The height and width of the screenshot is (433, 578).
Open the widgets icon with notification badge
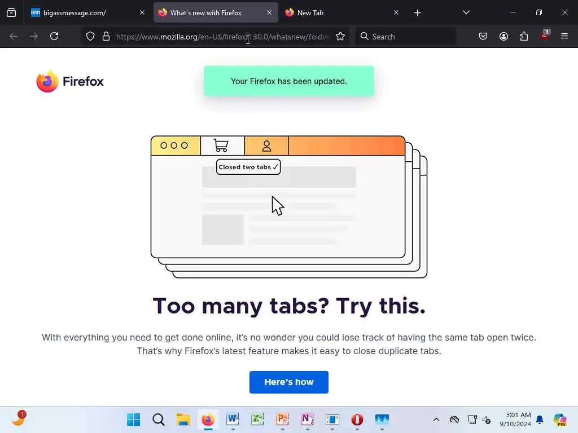click(19, 419)
